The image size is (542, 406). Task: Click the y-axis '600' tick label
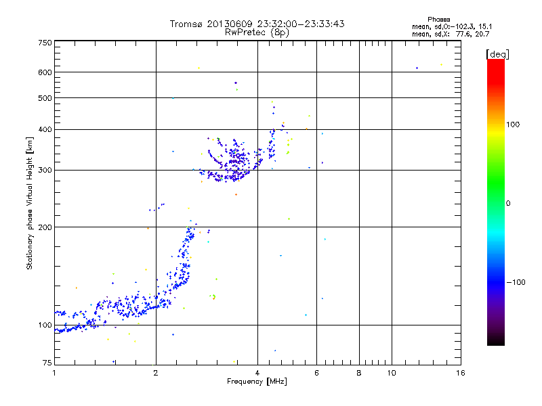click(45, 72)
